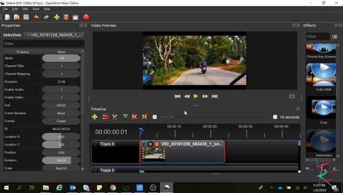Jump to the previous marker
The width and height of the screenshot is (343, 193).
(135, 117)
